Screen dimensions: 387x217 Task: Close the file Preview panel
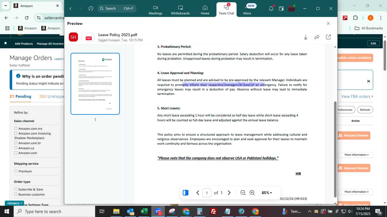(x=328, y=23)
